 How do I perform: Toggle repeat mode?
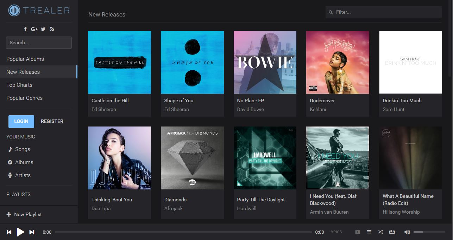[392, 232]
